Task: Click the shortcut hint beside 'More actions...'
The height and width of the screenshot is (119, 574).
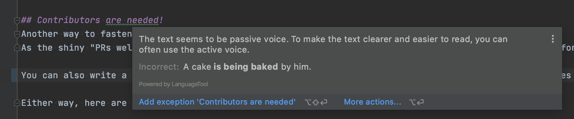Action: 416,102
